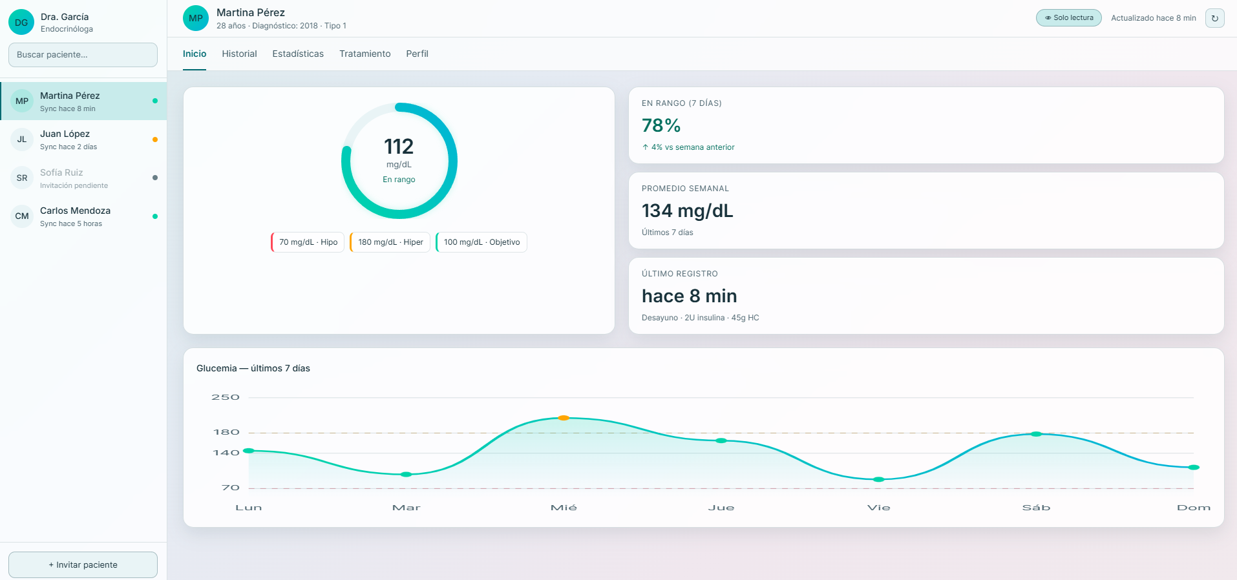This screenshot has width=1237, height=580.
Task: Click the Sunday data point on glucose chart
Action: pyautogui.click(x=1194, y=467)
